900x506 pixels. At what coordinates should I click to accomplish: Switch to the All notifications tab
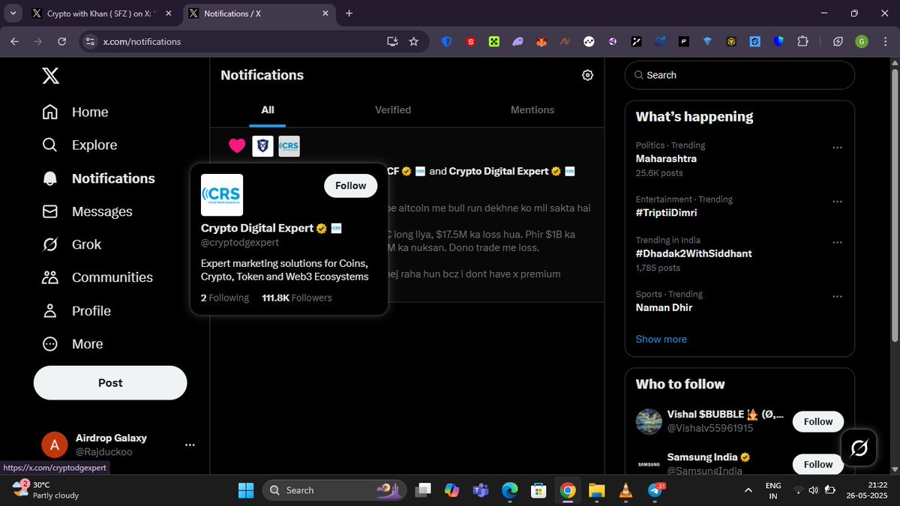pyautogui.click(x=268, y=109)
